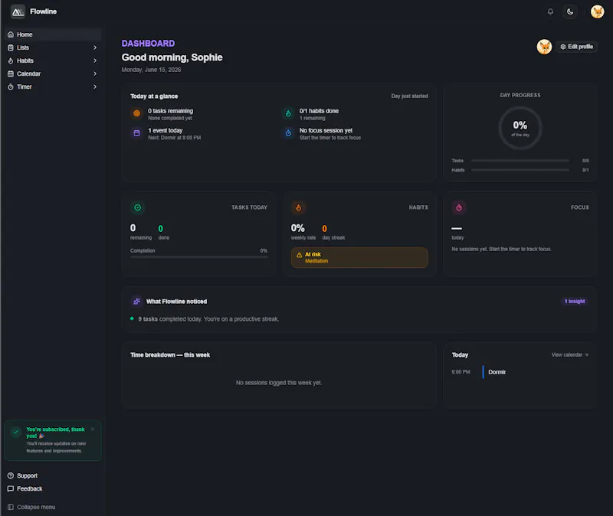Open View calendar link

[x=569, y=354]
